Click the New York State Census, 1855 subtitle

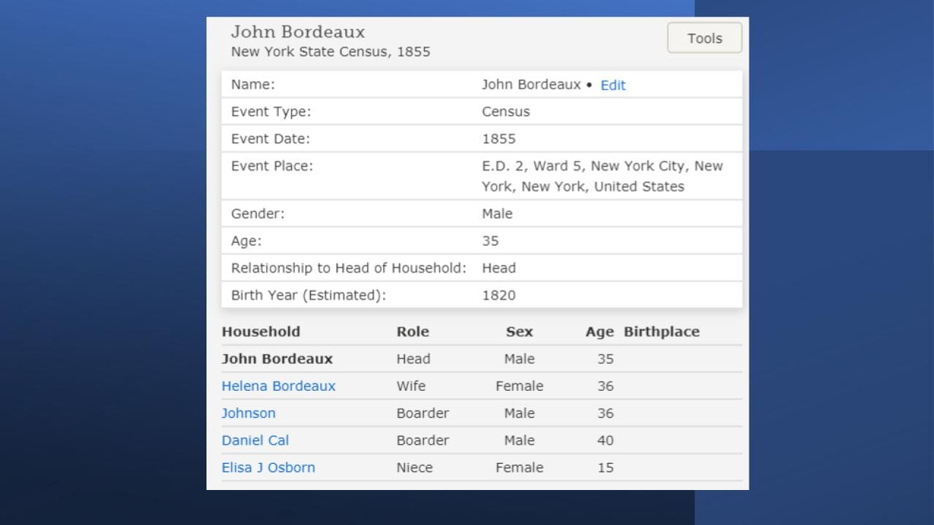331,52
